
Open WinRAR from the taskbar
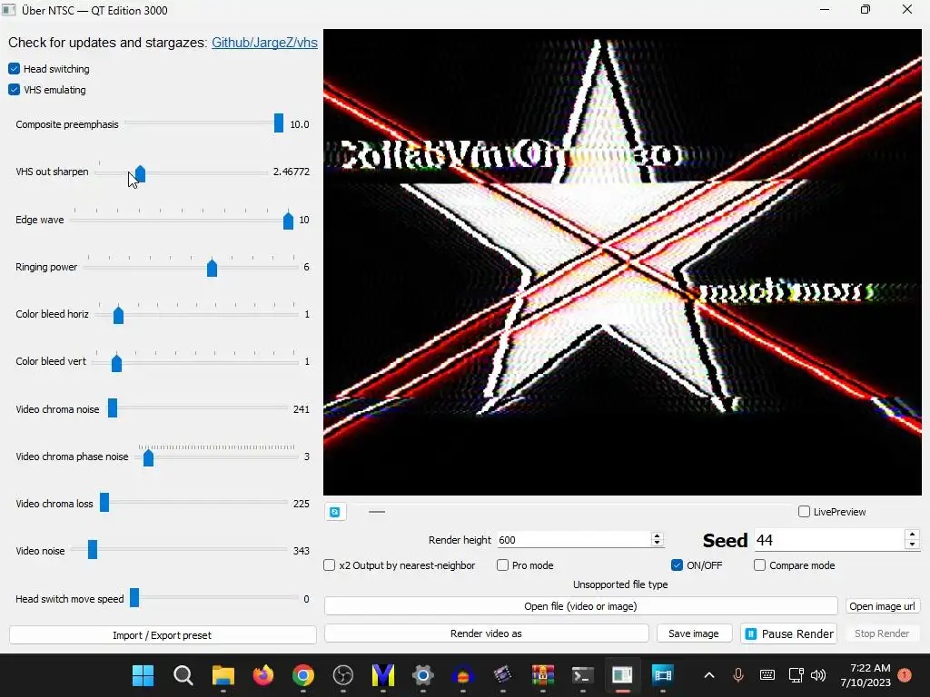[543, 675]
